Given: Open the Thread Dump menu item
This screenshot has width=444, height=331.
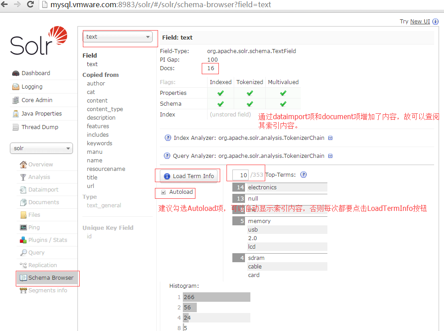Looking at the screenshot, I should click(x=40, y=127).
